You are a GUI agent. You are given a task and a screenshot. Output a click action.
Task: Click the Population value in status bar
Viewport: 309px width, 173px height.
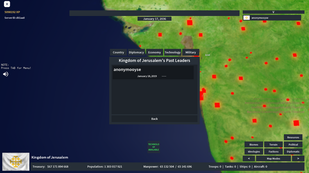[113, 166]
